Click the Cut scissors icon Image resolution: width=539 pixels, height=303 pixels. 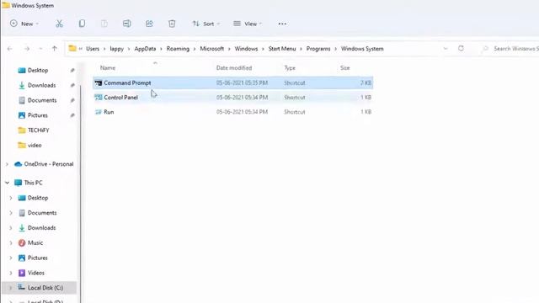pos(59,24)
